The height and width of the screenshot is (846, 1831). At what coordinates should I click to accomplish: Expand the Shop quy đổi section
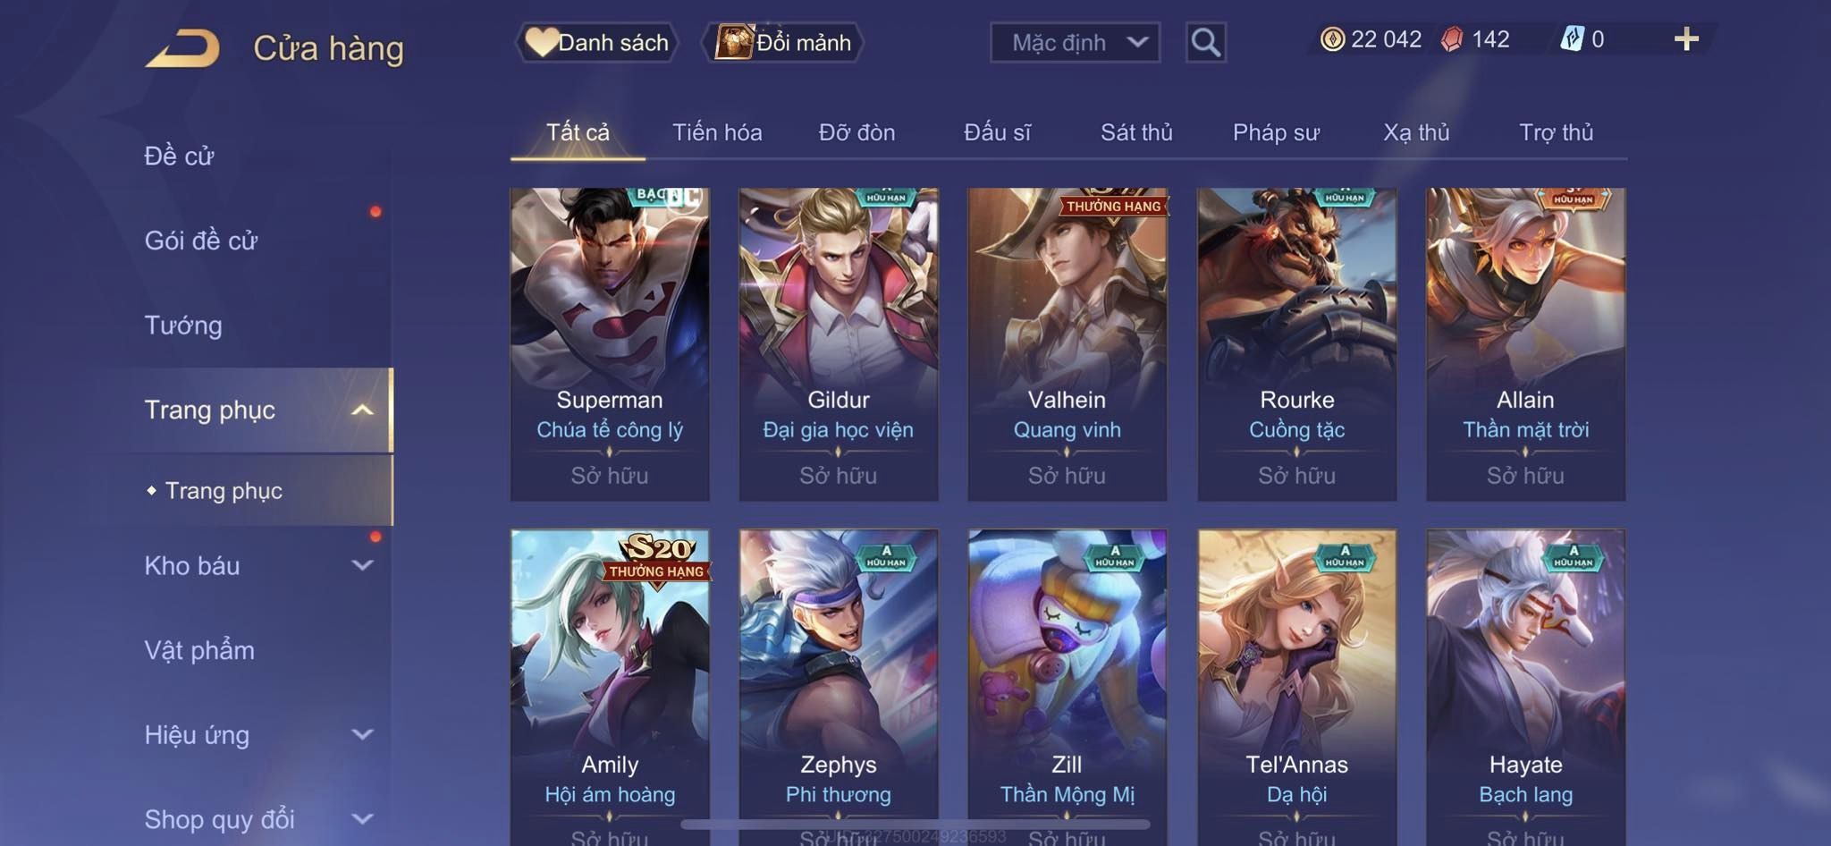(x=362, y=819)
